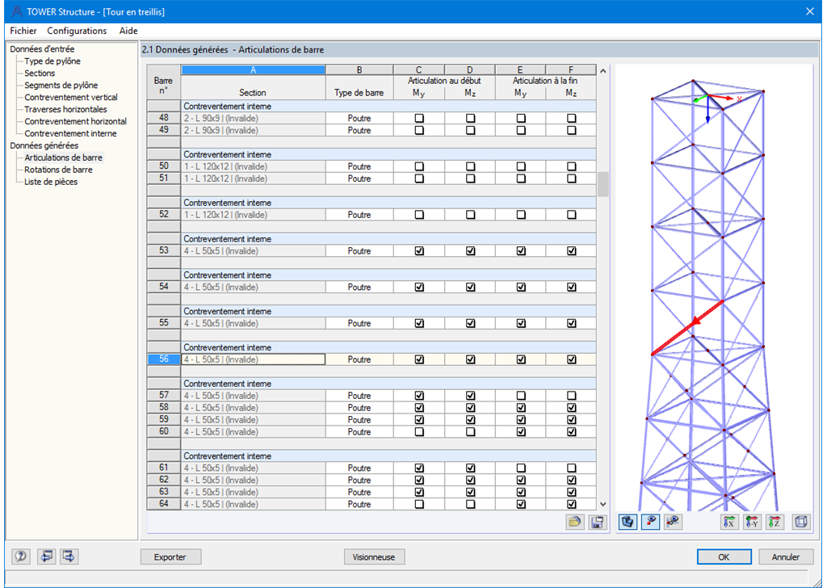The width and height of the screenshot is (827, 588).
Task: Check start Mz for bar 50
Action: tap(471, 166)
